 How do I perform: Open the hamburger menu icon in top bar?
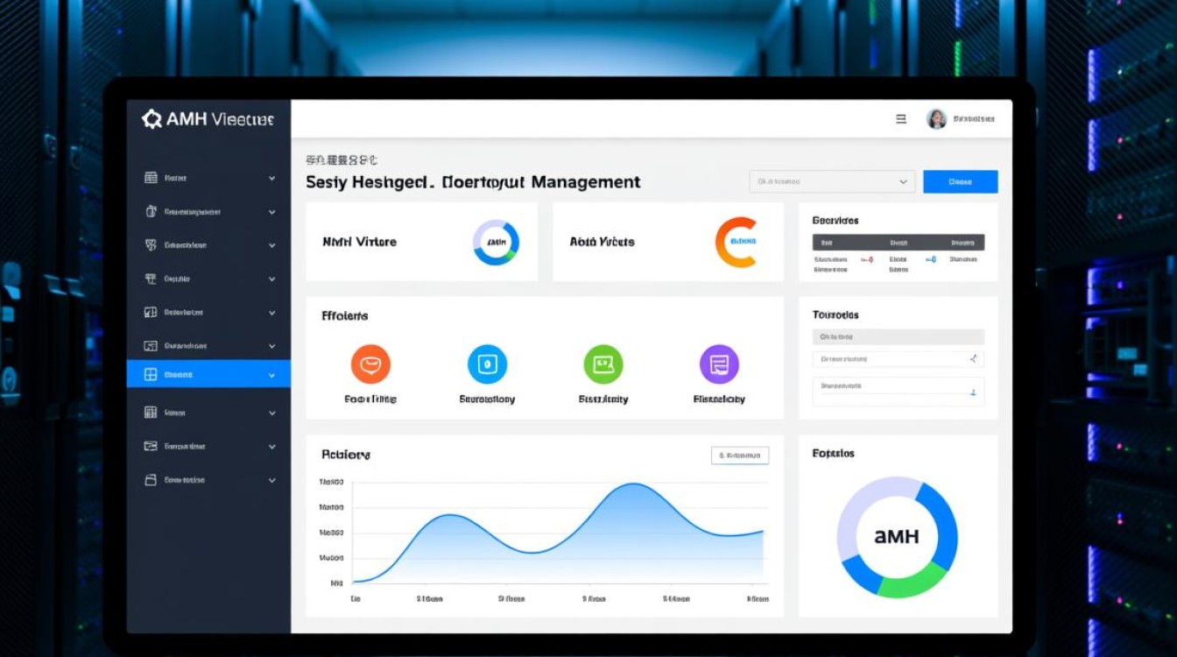click(x=901, y=119)
